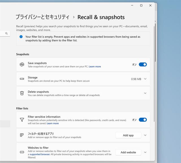Image resolution: width=181 pixels, height=163 pixels.
Task: Expand the Storage section chevron
Action: tap(145, 79)
